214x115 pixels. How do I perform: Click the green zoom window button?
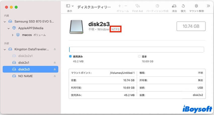16,7
